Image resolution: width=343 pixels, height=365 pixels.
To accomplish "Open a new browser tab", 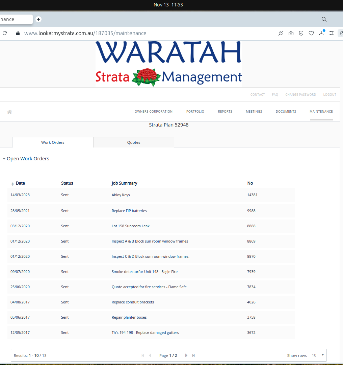I will tap(38, 19).
